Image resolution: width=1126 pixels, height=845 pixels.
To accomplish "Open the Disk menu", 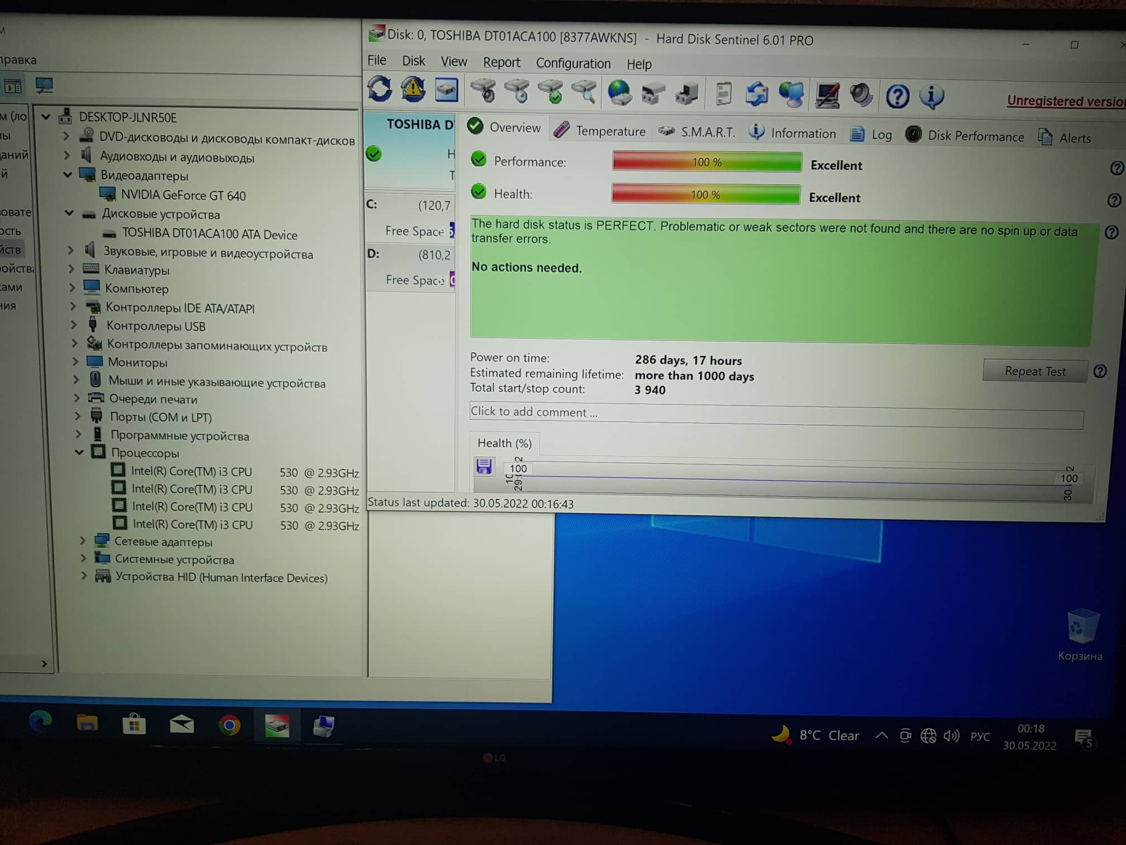I will 413,61.
